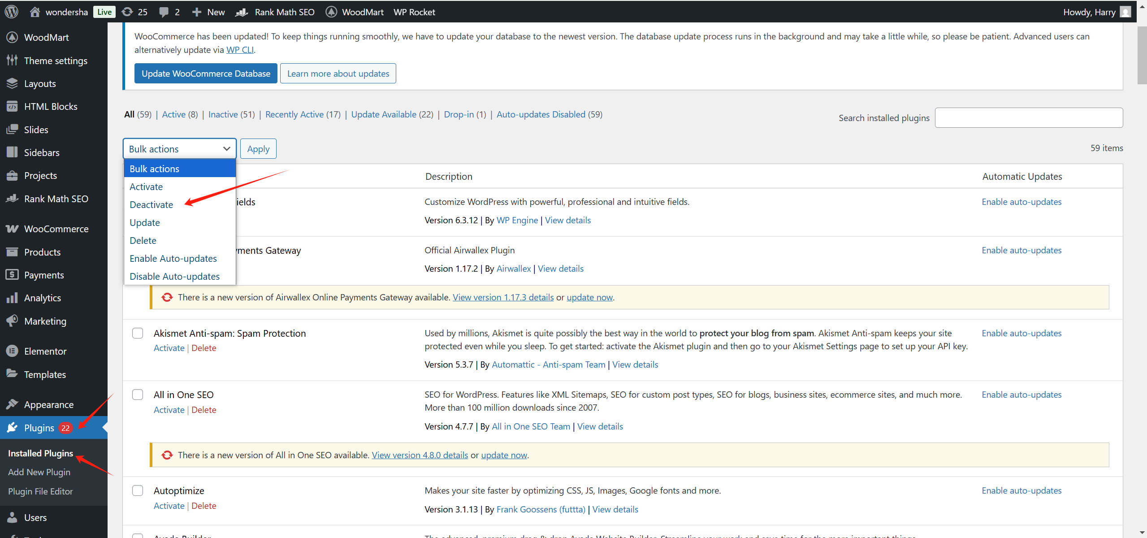This screenshot has width=1147, height=538.
Task: Select the Autoptimize plugin checkbox
Action: point(138,490)
